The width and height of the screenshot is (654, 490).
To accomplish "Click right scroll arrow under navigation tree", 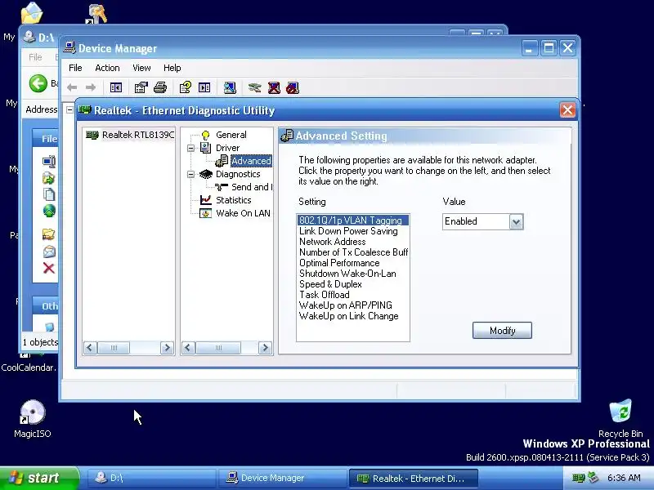I will coord(265,348).
